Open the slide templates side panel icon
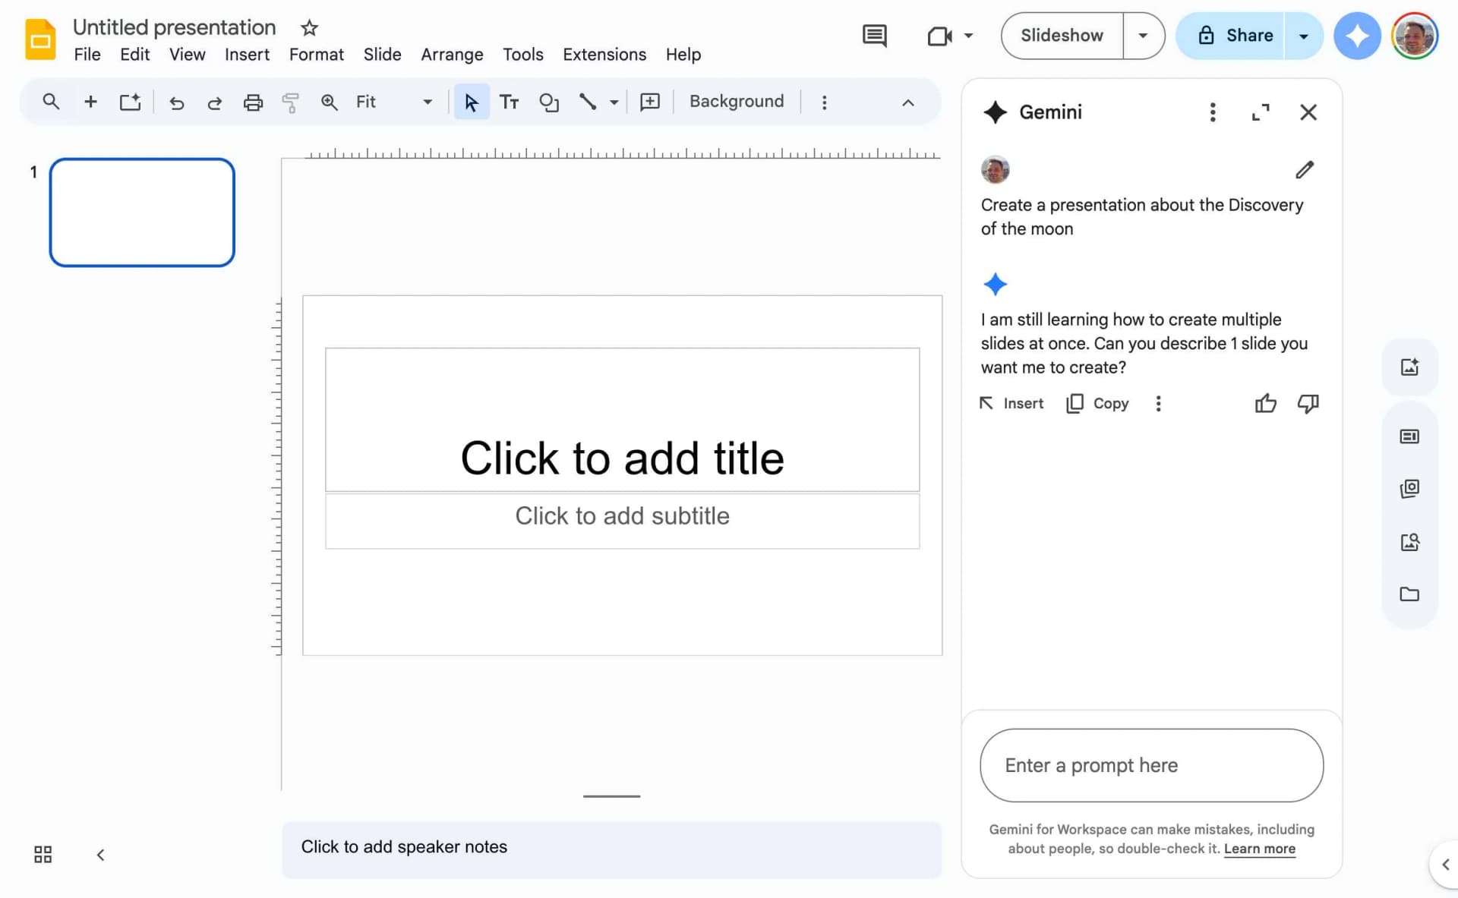 tap(1409, 436)
